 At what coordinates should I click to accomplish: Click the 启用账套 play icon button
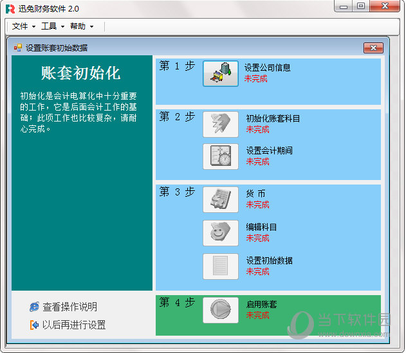coord(221,311)
